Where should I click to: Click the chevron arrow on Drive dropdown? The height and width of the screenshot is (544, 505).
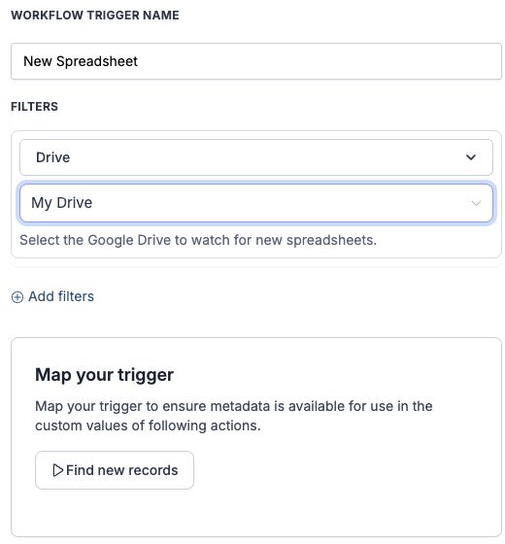(x=471, y=157)
